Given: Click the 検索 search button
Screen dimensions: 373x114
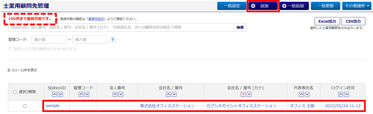Looking at the screenshot, I should tap(240, 27).
